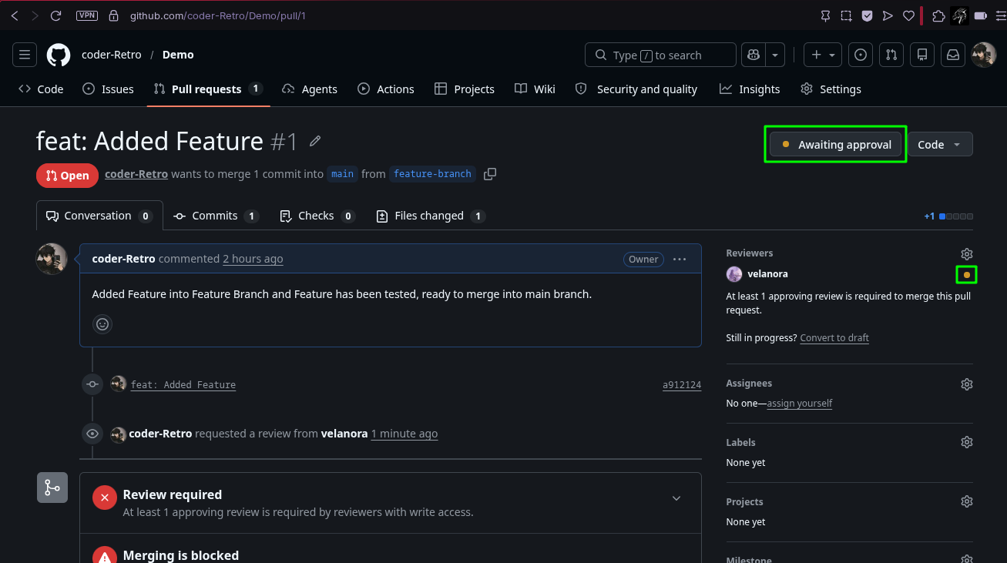This screenshot has width=1007, height=563.
Task: Open the Reviewers settings gear
Action: (967, 254)
